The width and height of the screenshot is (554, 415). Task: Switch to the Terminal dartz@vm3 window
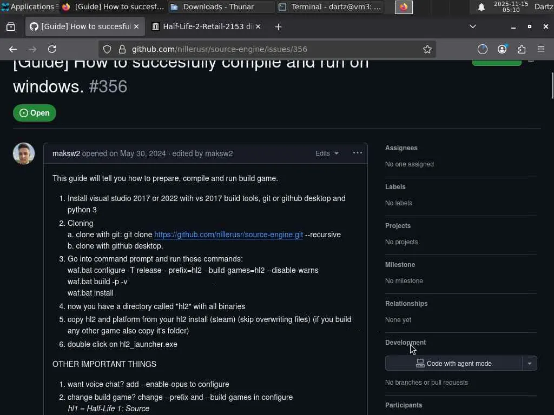tap(329, 6)
